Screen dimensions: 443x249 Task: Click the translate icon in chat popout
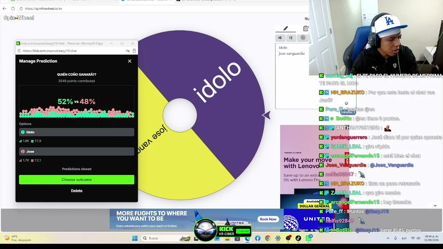pyautogui.click(x=128, y=51)
